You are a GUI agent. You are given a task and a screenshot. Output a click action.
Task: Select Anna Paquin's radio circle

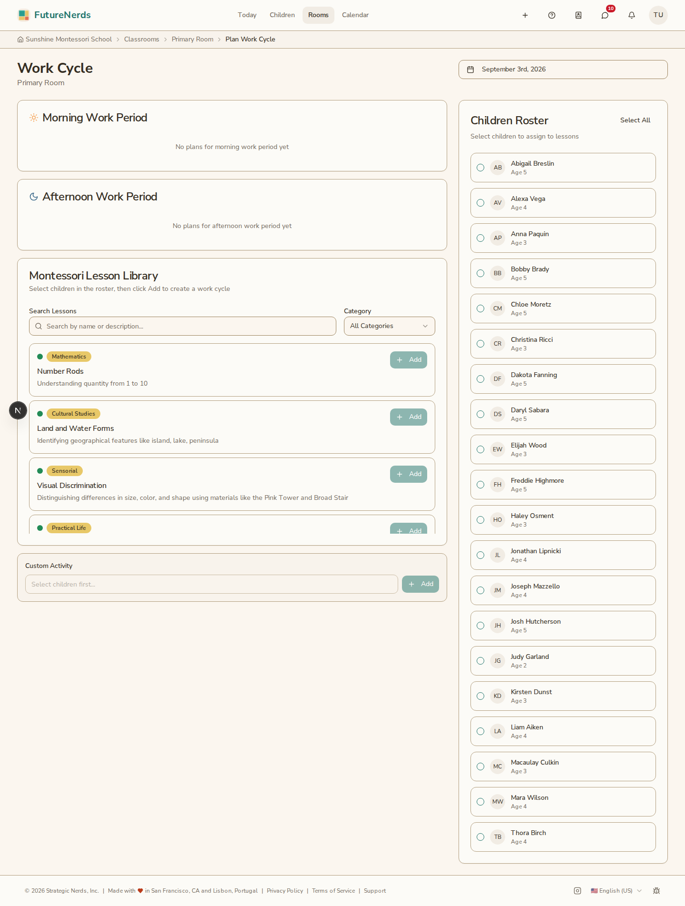(480, 238)
